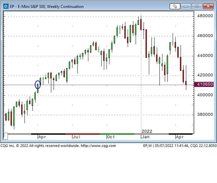Viewport: 217px width, 183px height.
Task: Click the http://www.cqg.com text in footer
Action: click(98, 146)
